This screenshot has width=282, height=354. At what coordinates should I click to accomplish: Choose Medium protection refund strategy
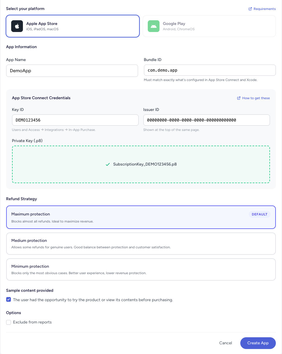(141, 244)
